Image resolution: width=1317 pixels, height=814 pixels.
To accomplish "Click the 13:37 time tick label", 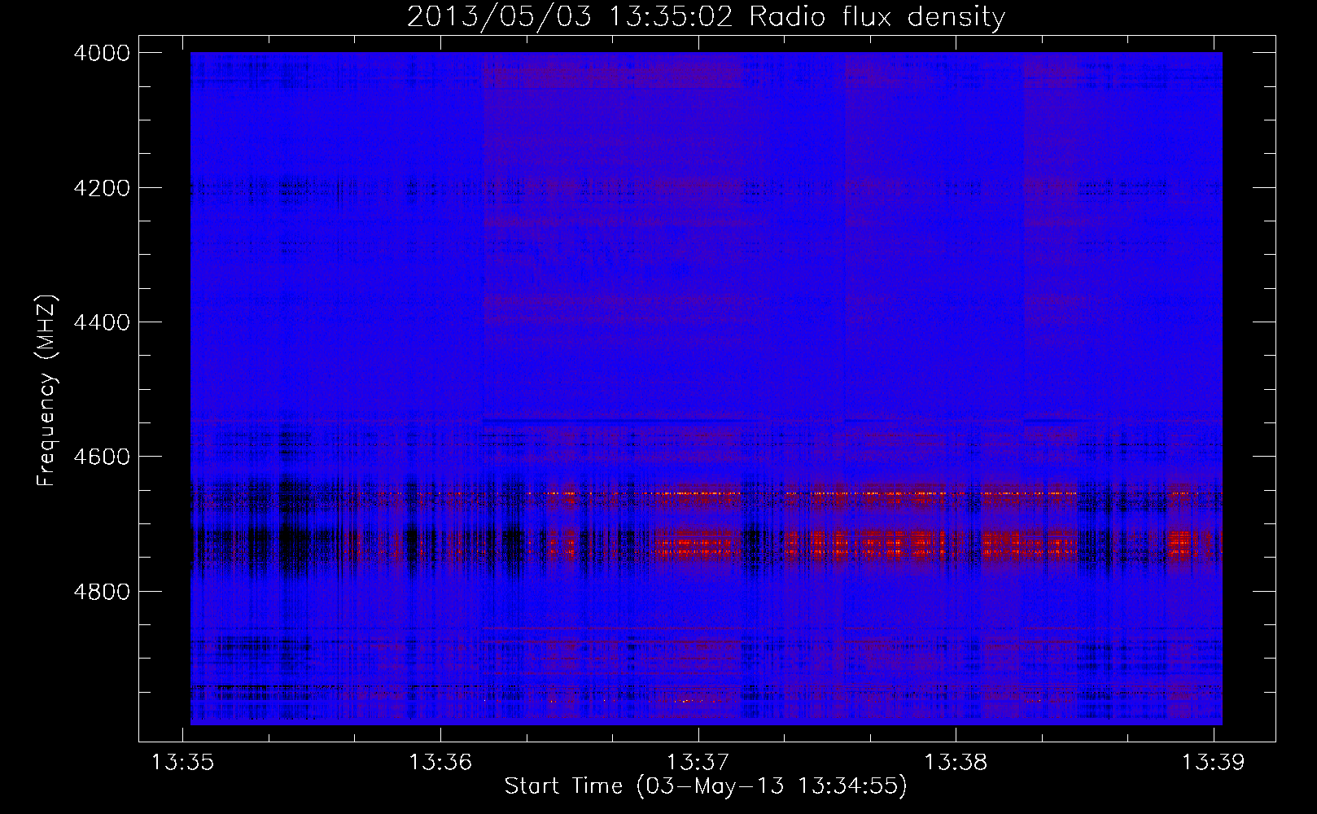I will pos(698,763).
